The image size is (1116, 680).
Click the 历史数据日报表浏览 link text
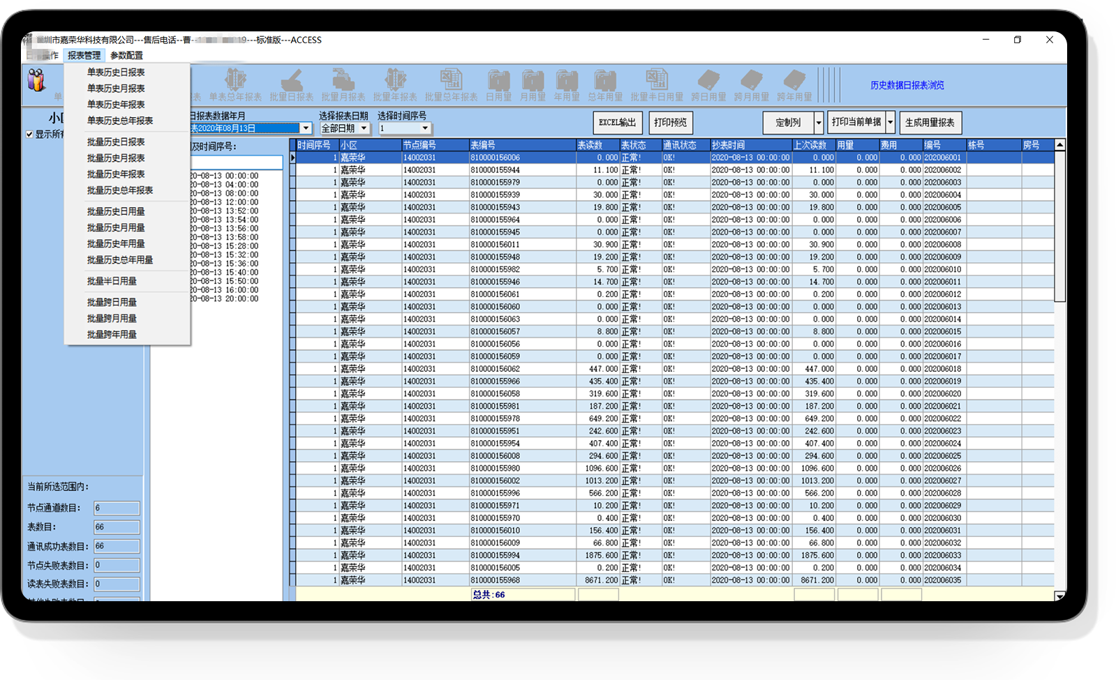tap(907, 85)
